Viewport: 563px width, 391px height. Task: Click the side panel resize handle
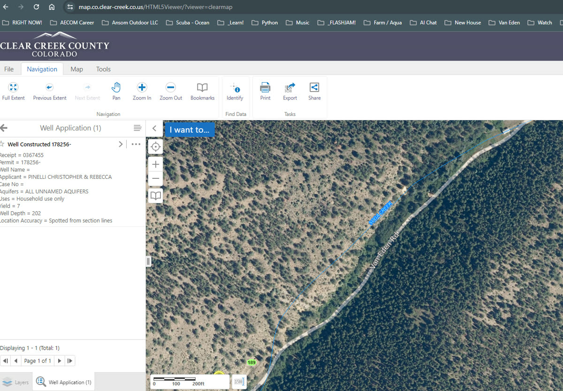pyautogui.click(x=148, y=261)
